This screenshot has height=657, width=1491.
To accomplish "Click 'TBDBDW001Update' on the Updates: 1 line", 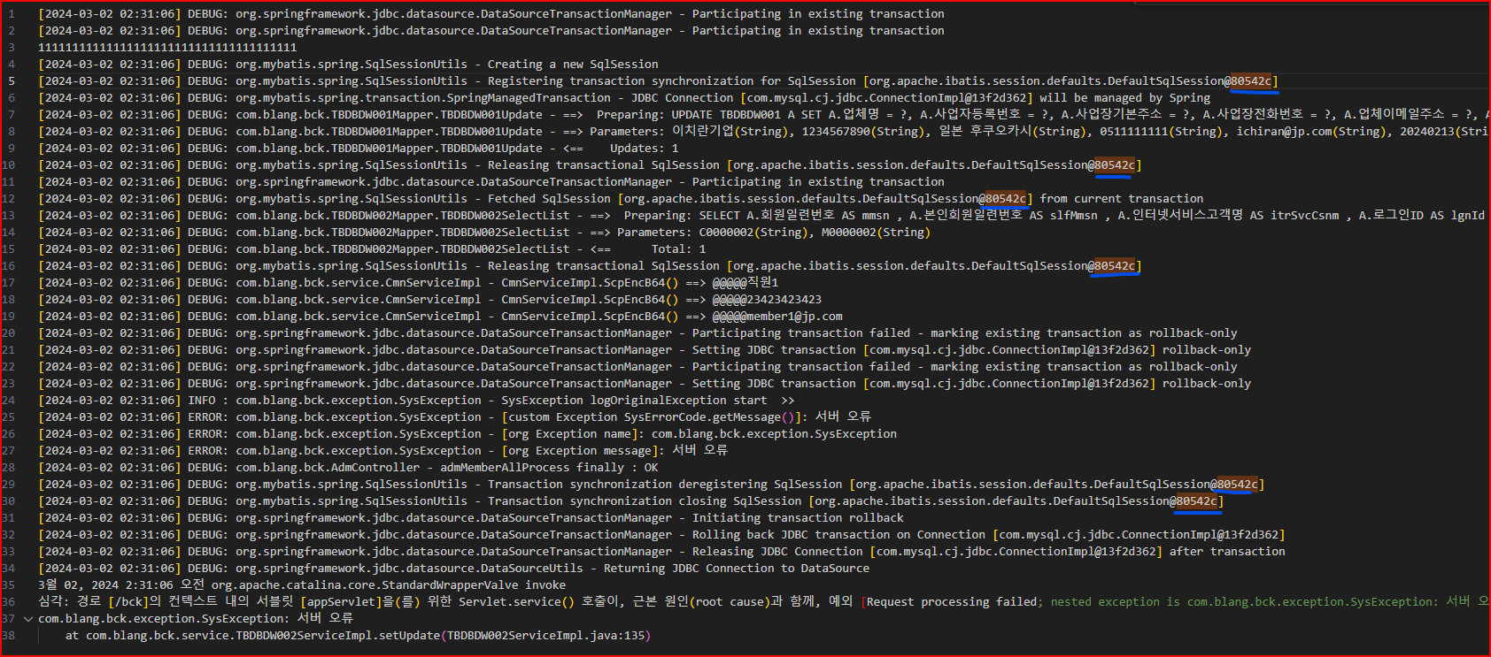I will [491, 149].
